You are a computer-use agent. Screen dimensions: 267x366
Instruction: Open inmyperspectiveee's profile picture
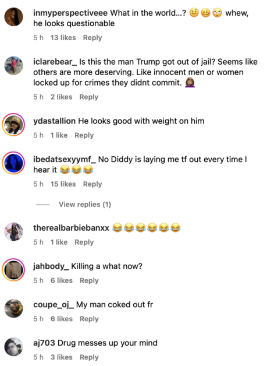point(13,17)
